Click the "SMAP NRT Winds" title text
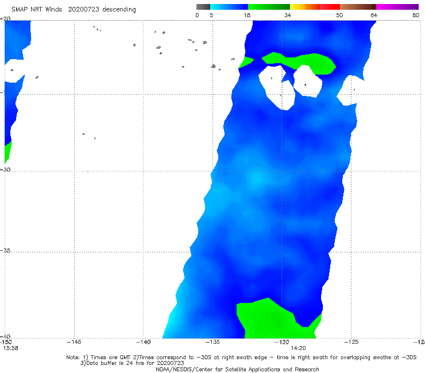The height and width of the screenshot is (373, 425). pos(37,9)
